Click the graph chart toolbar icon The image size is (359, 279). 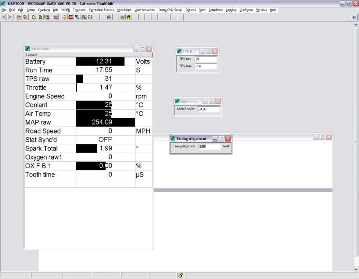56,17
